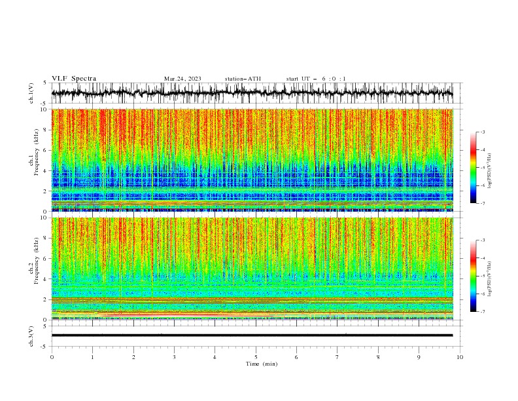
Task: Click the 'Time (min)' axis label
Action: (262, 364)
